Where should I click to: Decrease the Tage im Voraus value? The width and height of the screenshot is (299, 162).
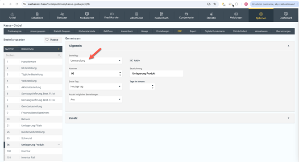pos(153,88)
